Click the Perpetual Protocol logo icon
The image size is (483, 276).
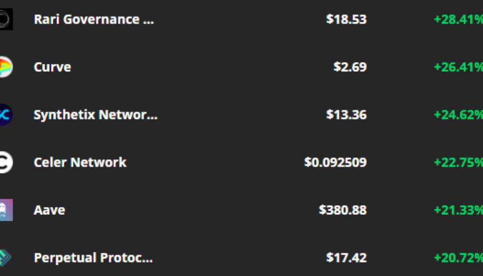pyautogui.click(x=6, y=258)
